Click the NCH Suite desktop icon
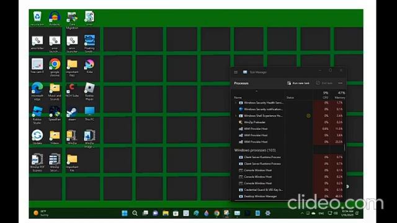The height and width of the screenshot is (223, 397). tap(72, 90)
